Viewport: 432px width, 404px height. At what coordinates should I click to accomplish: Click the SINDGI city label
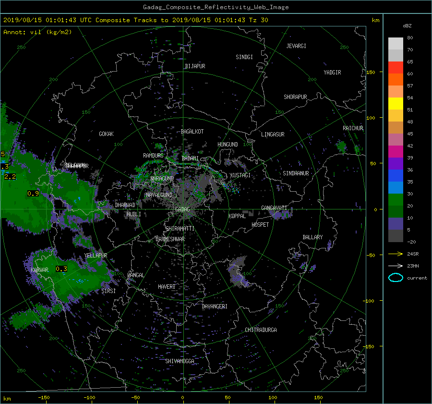pos(244,57)
